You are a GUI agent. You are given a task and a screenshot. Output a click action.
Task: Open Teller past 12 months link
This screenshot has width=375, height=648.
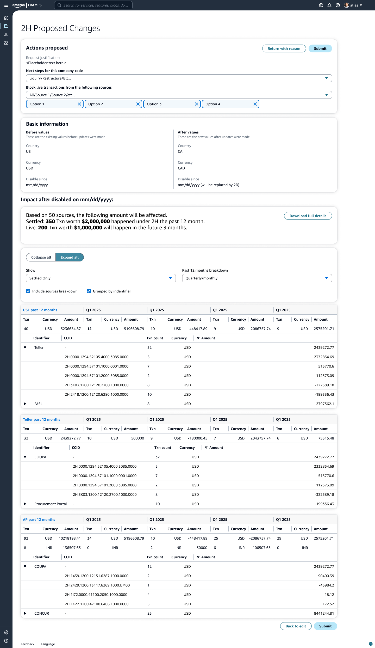coord(41,419)
